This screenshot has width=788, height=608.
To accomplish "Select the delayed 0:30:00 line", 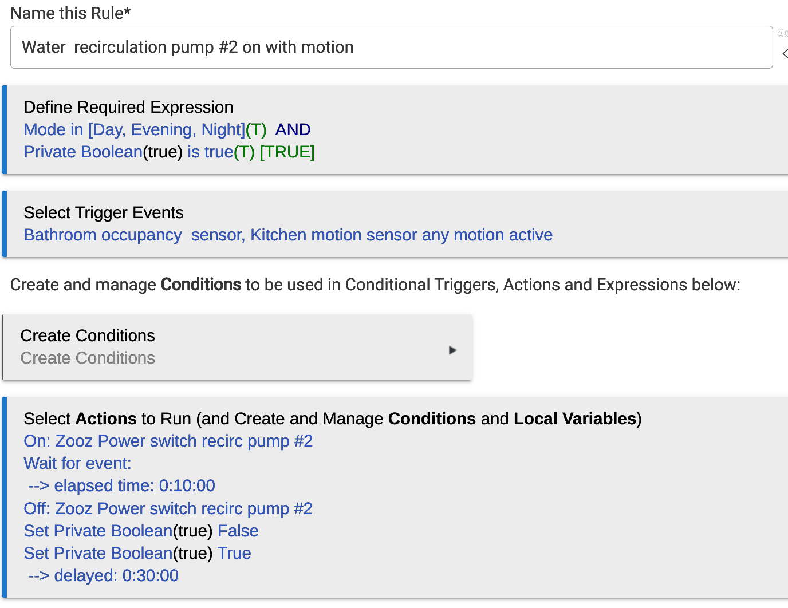I will click(103, 575).
